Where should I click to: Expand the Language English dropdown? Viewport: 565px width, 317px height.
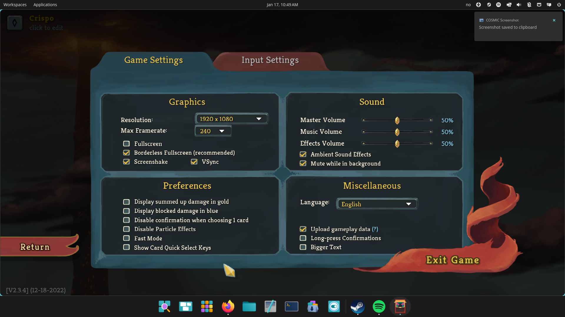377,204
